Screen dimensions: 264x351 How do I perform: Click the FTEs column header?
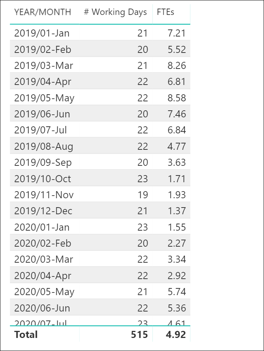point(165,12)
